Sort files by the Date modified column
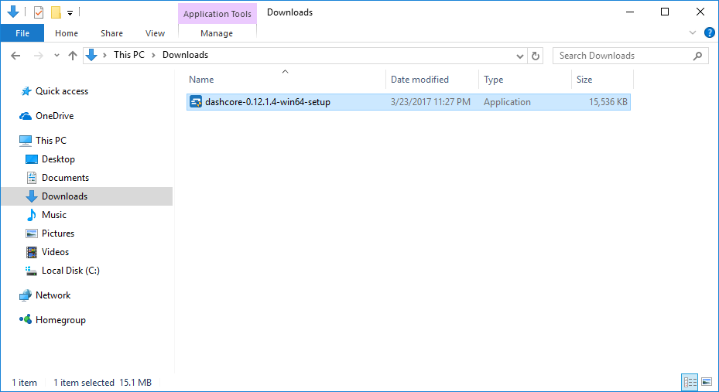Viewport: 719px width, 392px height. [x=419, y=80]
